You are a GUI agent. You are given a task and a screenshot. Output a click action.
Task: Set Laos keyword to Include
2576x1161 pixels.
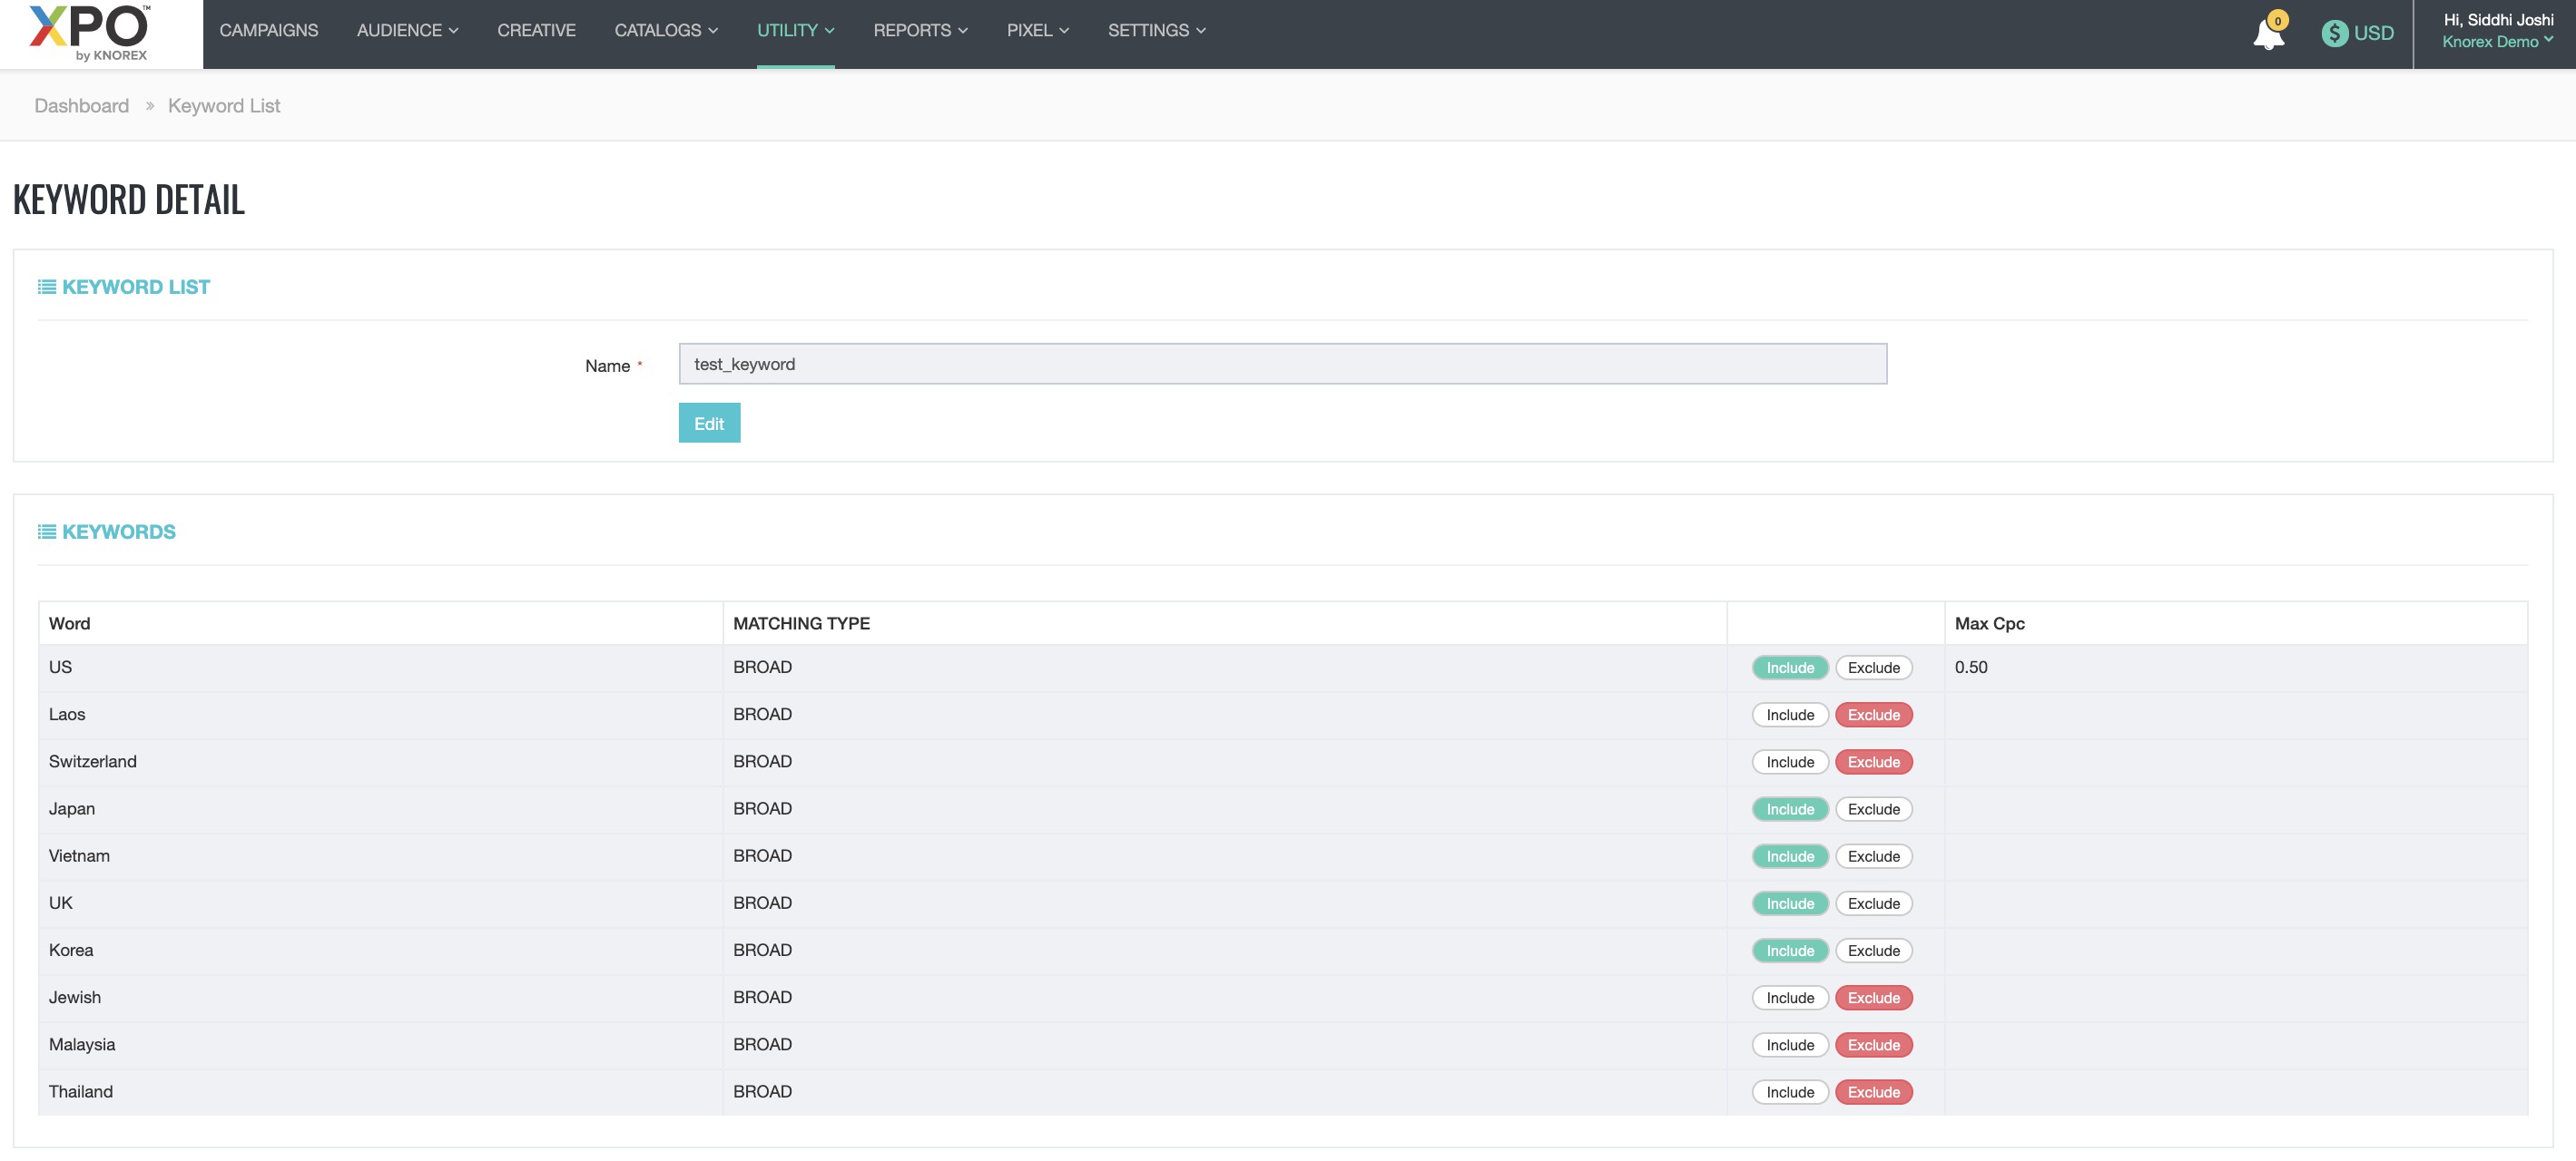1789,715
